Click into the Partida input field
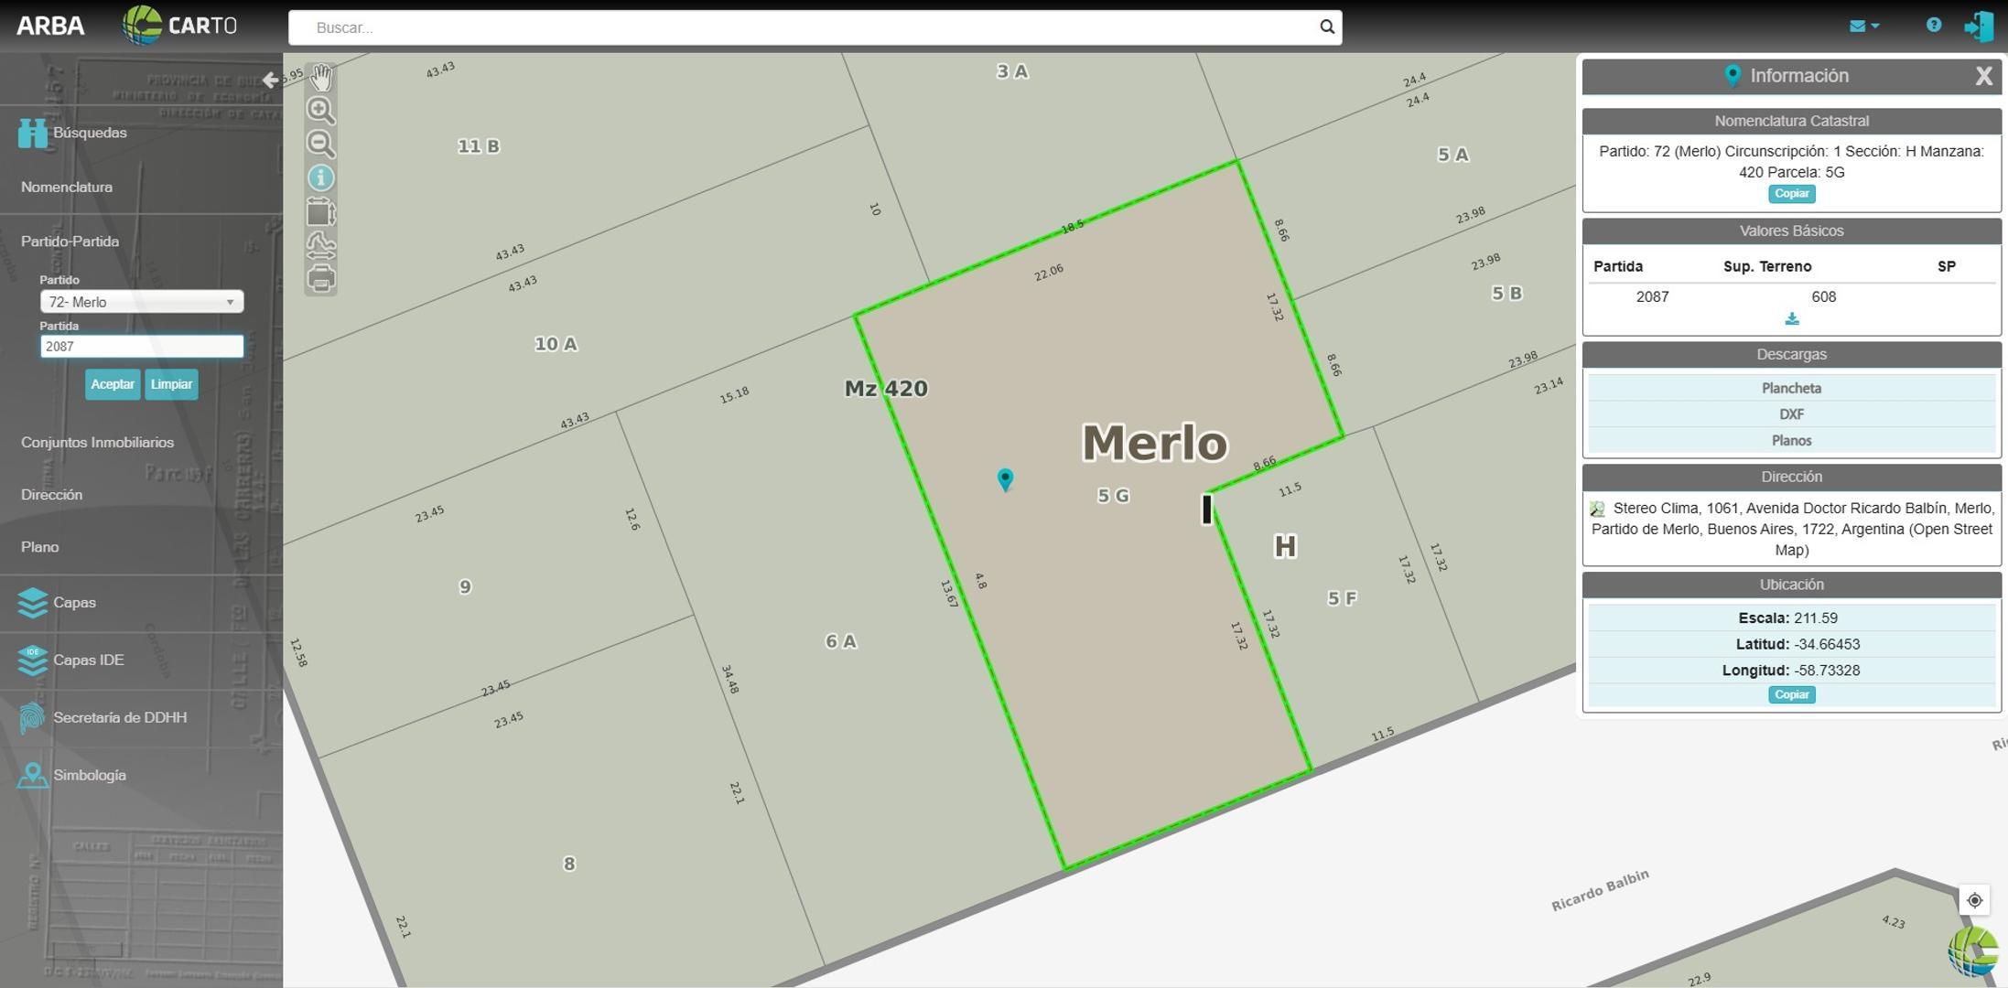 point(142,346)
